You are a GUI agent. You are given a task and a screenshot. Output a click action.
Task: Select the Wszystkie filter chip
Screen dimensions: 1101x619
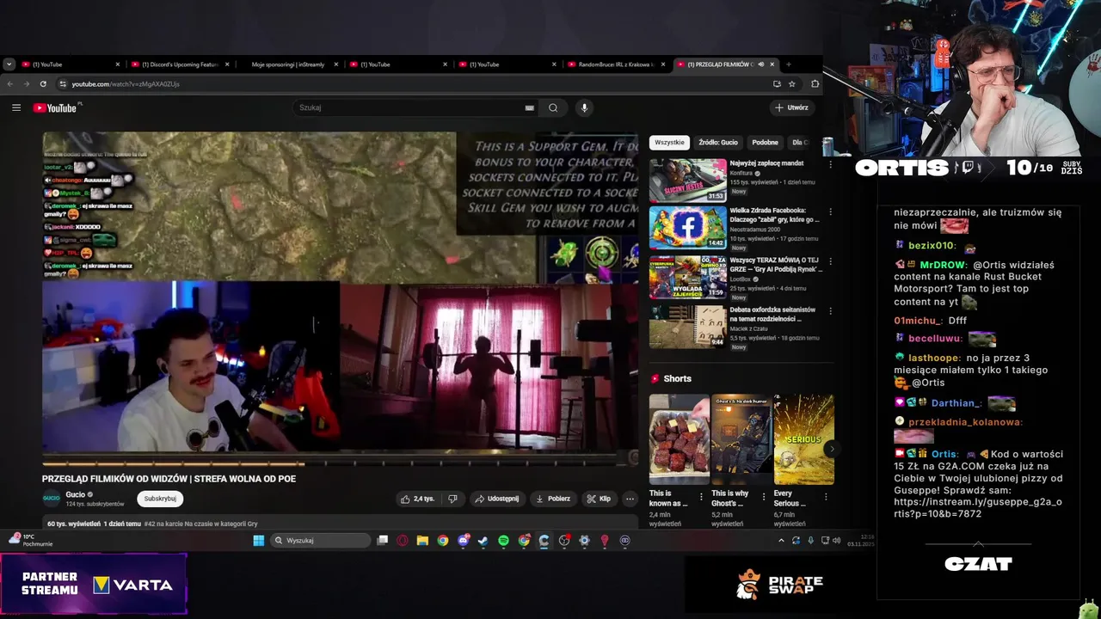tap(669, 142)
